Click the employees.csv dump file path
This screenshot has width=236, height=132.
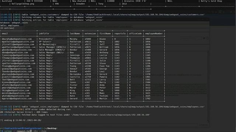[x=145, y=107]
